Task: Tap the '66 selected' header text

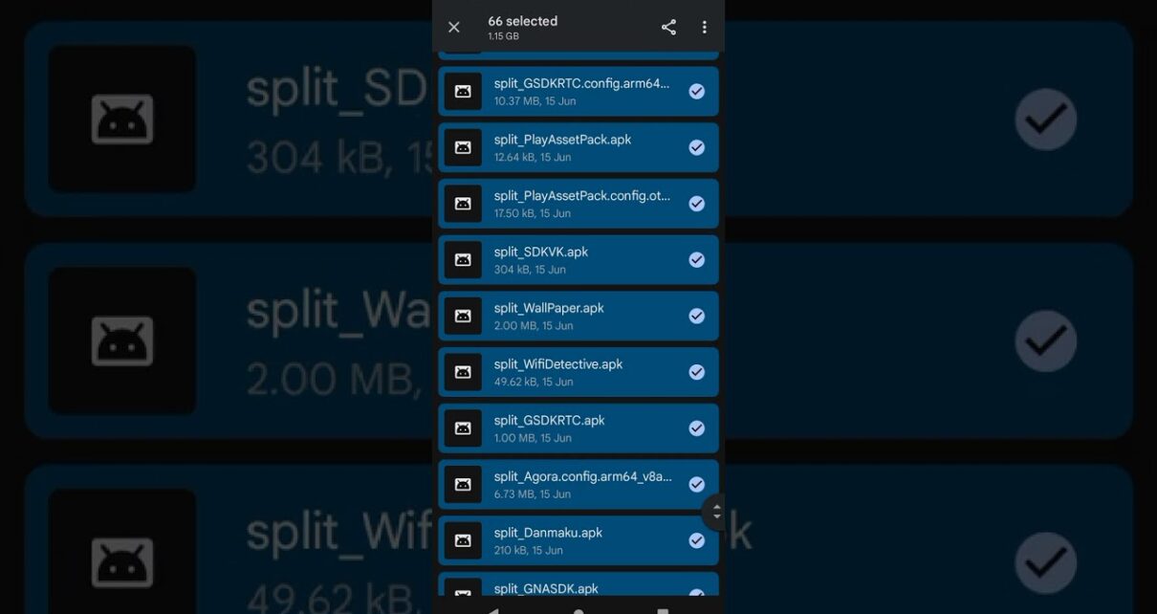Action: pos(523,21)
